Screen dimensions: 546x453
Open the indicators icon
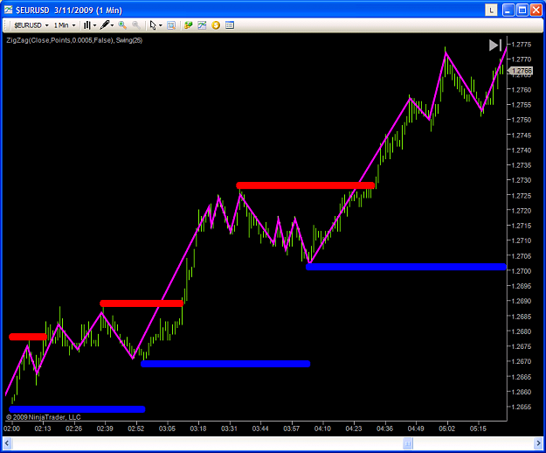[x=202, y=25]
